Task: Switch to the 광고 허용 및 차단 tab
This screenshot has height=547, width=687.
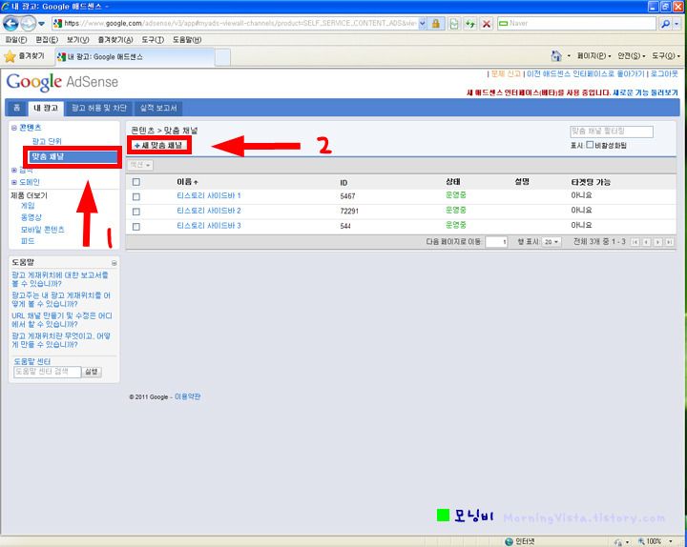Action: coord(99,108)
